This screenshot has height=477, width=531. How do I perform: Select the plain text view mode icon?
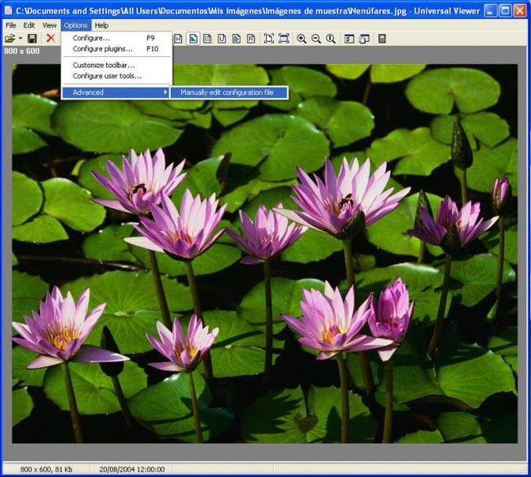pyautogui.click(x=207, y=38)
